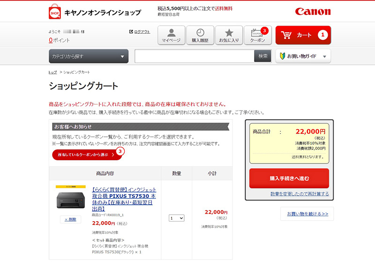Click the 商品コード:RK0019_1 text
This screenshot has height=268, width=375.
(108, 215)
